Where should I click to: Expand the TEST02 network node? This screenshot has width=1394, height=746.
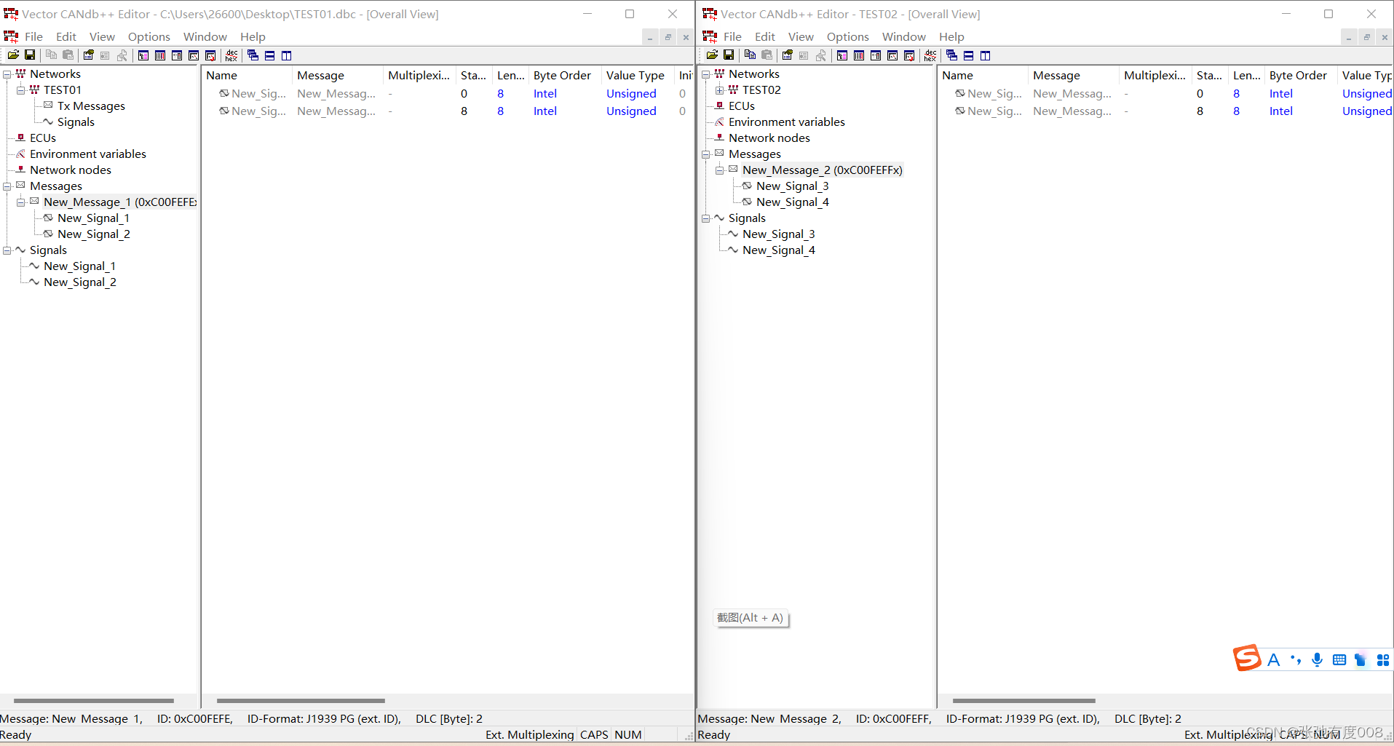click(720, 90)
